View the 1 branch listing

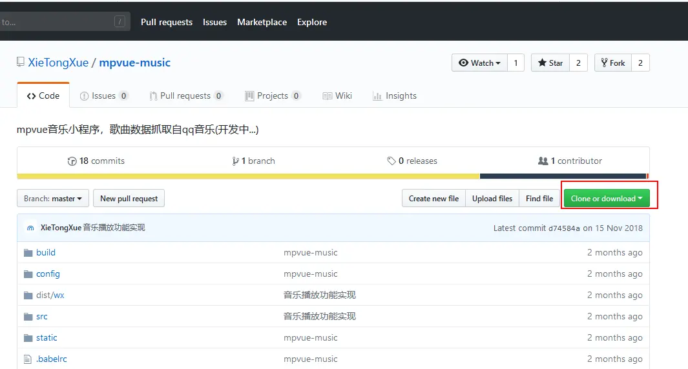[x=254, y=161]
